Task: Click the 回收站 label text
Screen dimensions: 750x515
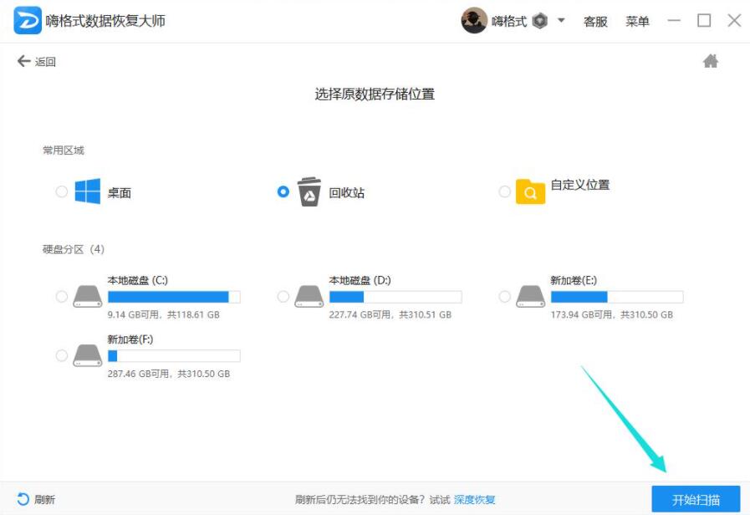Action: coord(347,192)
